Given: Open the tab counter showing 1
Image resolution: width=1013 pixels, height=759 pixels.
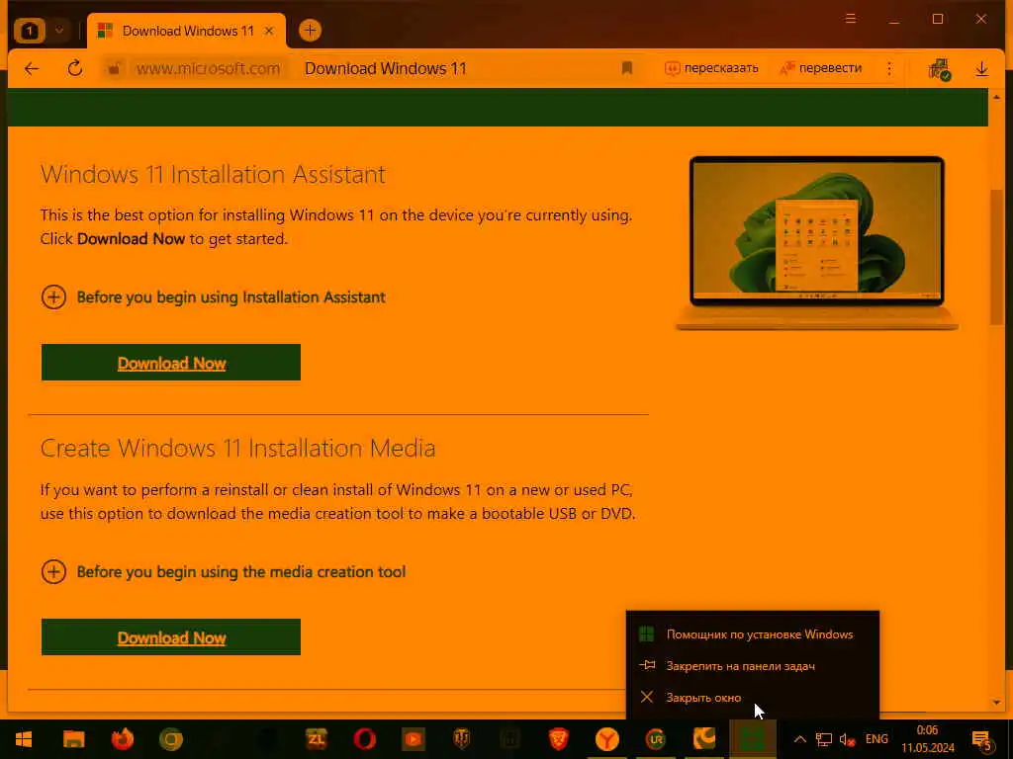Looking at the screenshot, I should 30,31.
